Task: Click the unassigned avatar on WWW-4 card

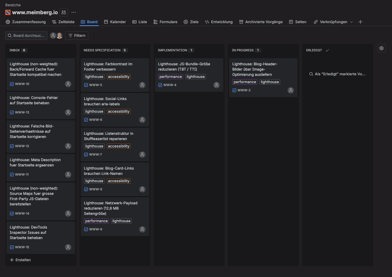Action: point(216,85)
